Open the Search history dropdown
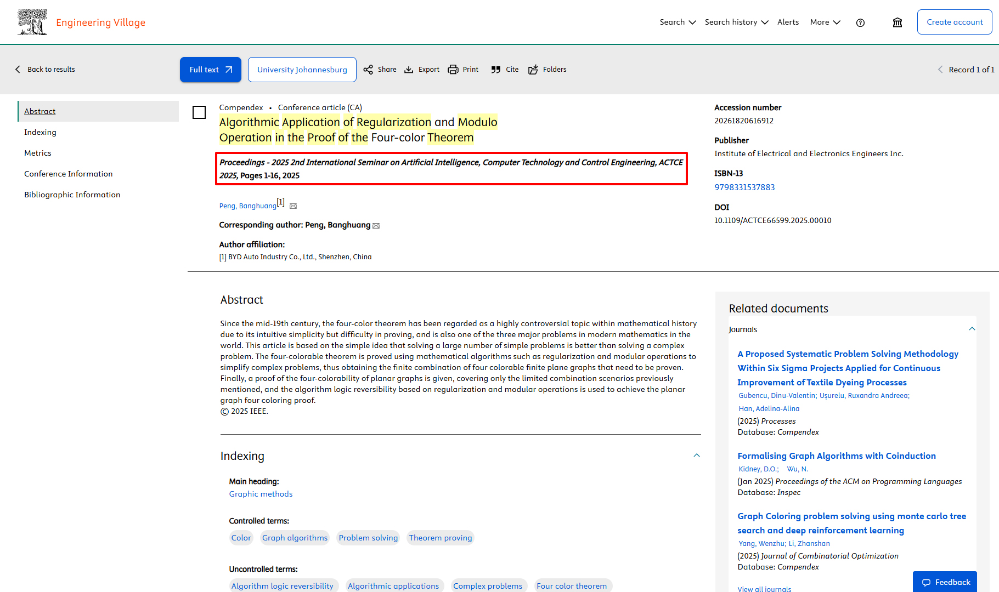The height and width of the screenshot is (592, 999). 736,22
